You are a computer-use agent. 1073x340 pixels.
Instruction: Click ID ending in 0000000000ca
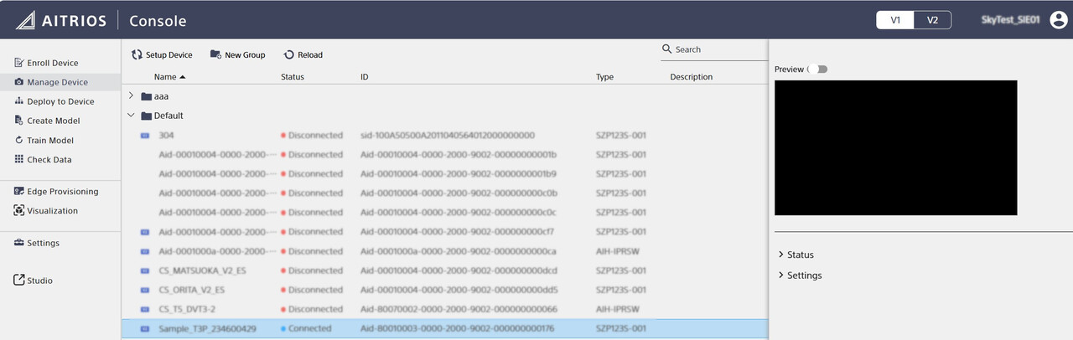click(x=459, y=251)
